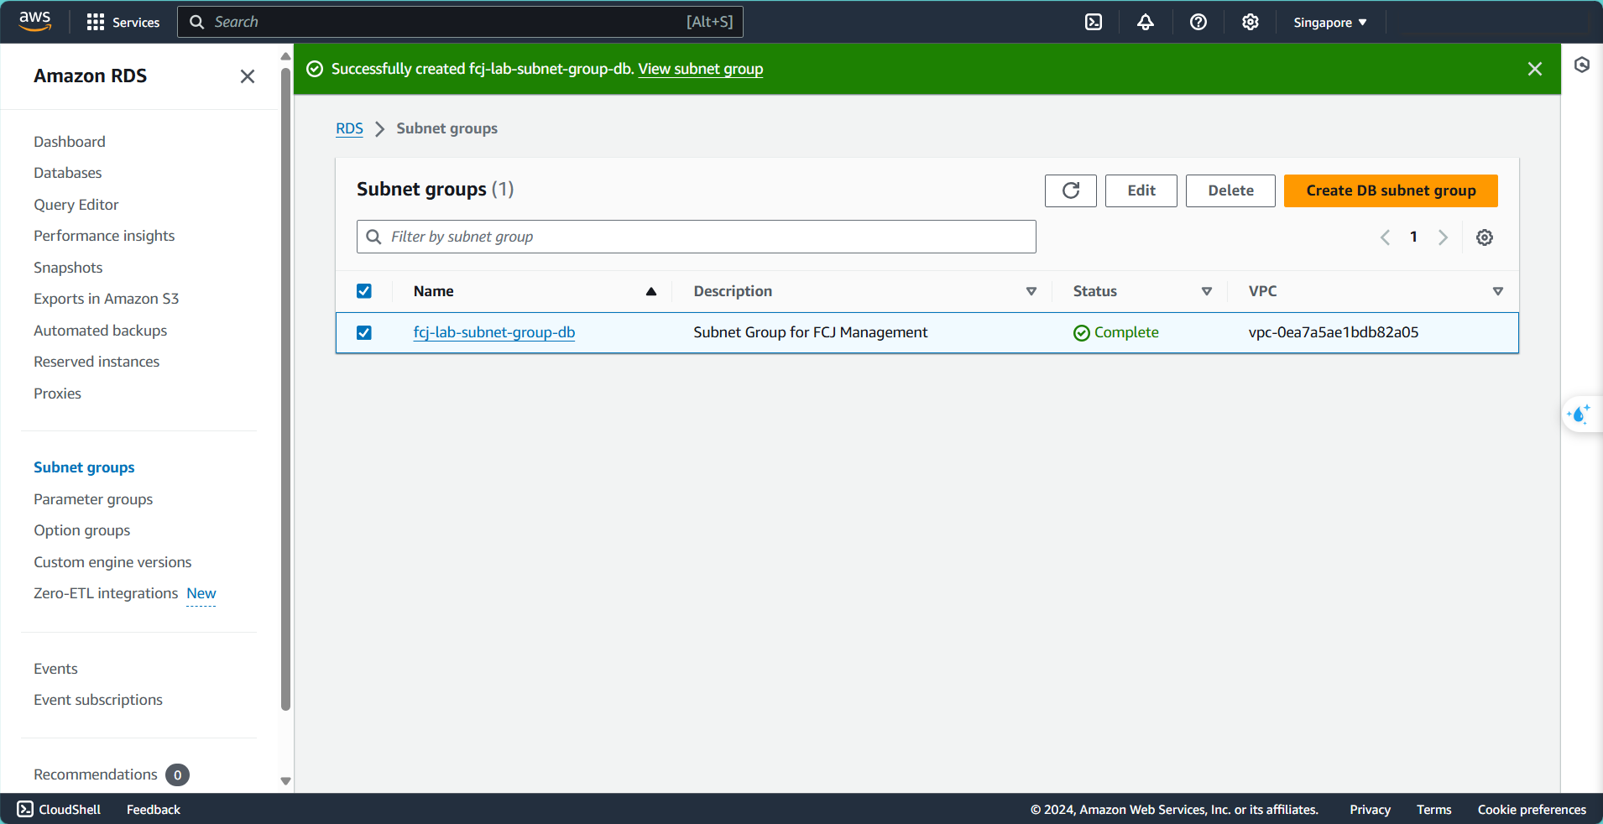
Task: Click the Feedback link in footer
Action: coord(154,809)
